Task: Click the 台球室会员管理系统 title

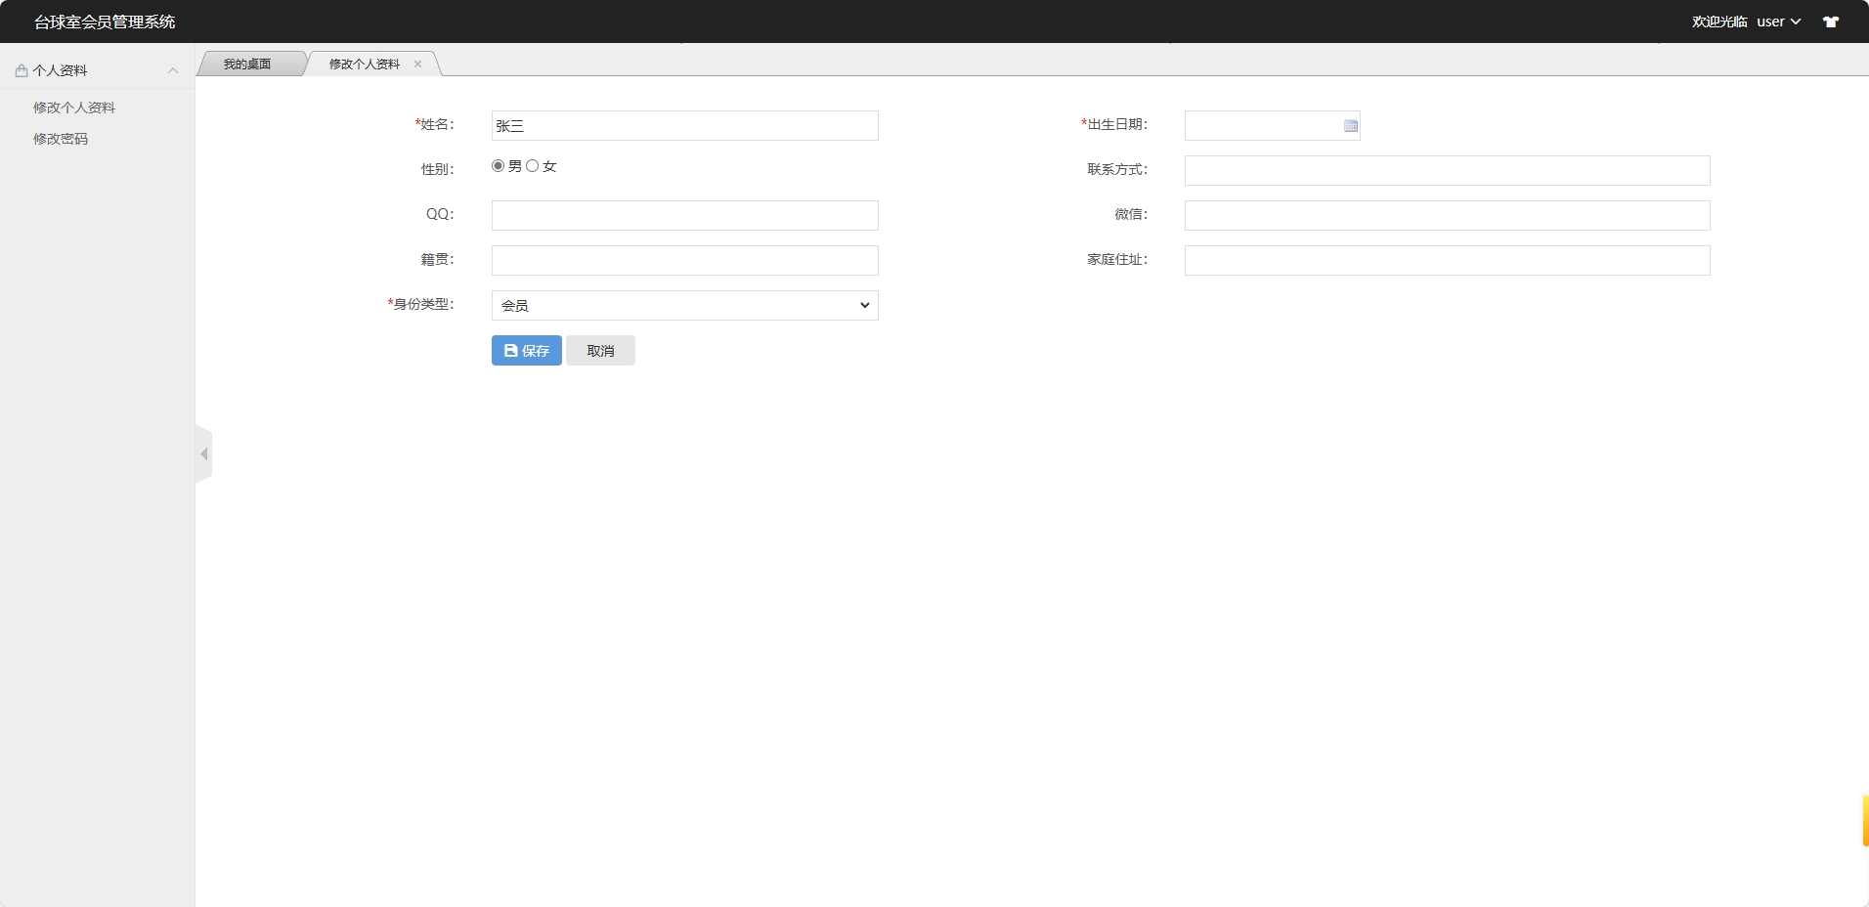Action: pos(105,22)
